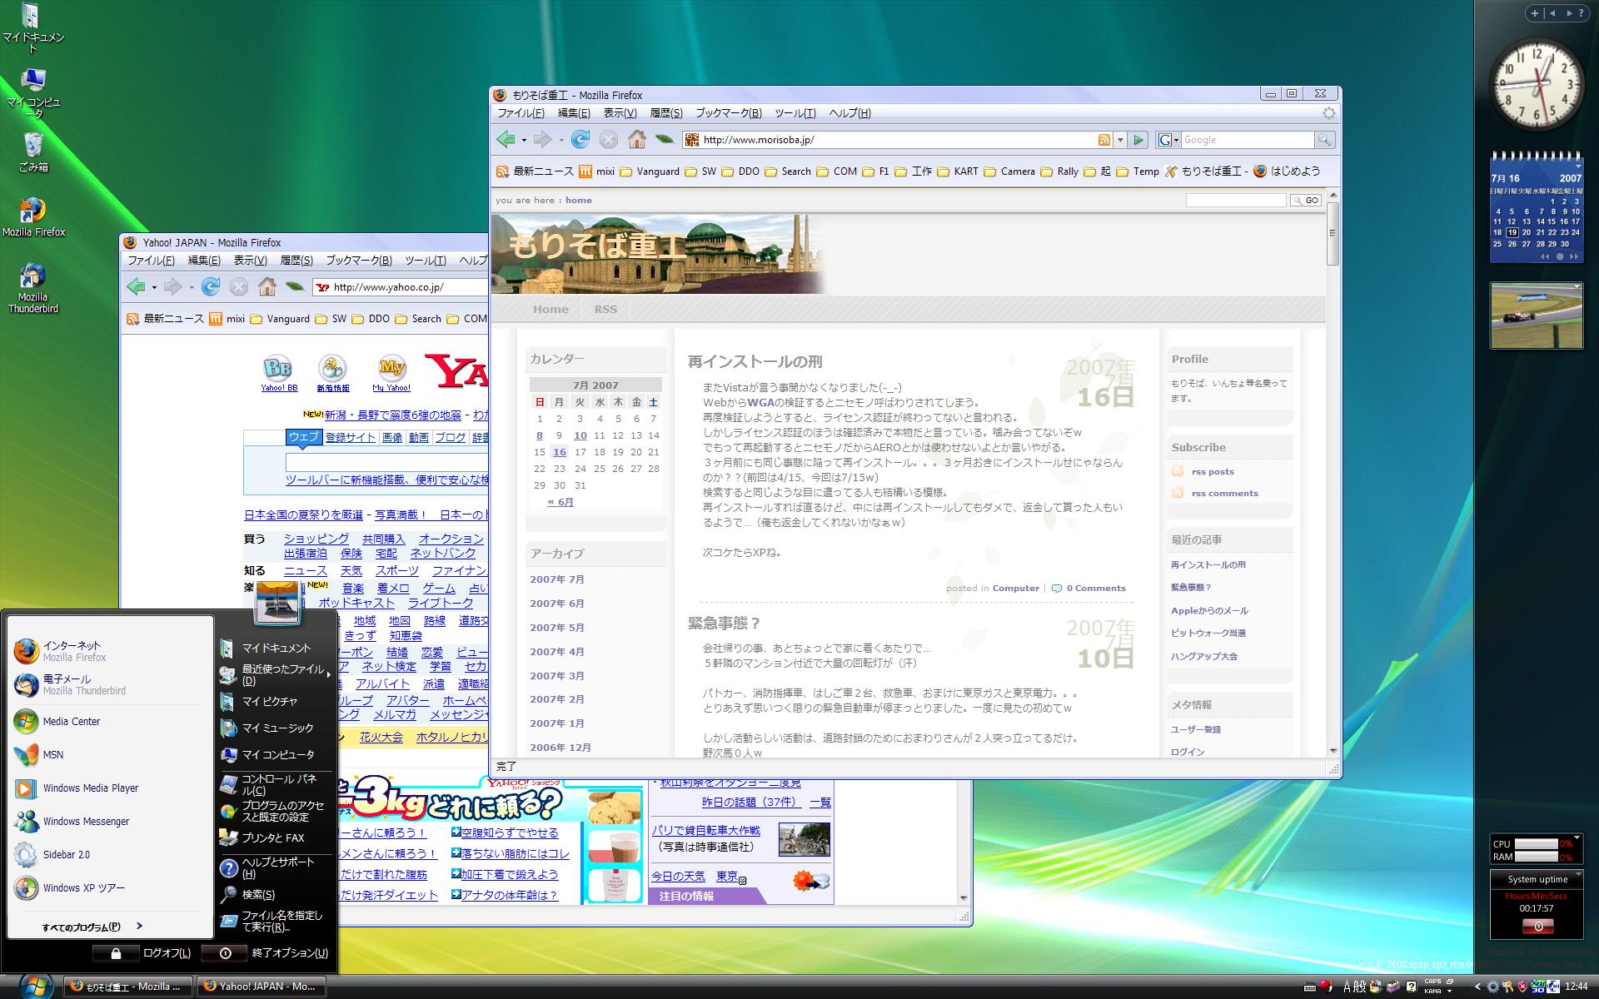Screen dimensions: 1599x999
Task: Click ショッピング link on Yahoo page
Action: [x=316, y=539]
